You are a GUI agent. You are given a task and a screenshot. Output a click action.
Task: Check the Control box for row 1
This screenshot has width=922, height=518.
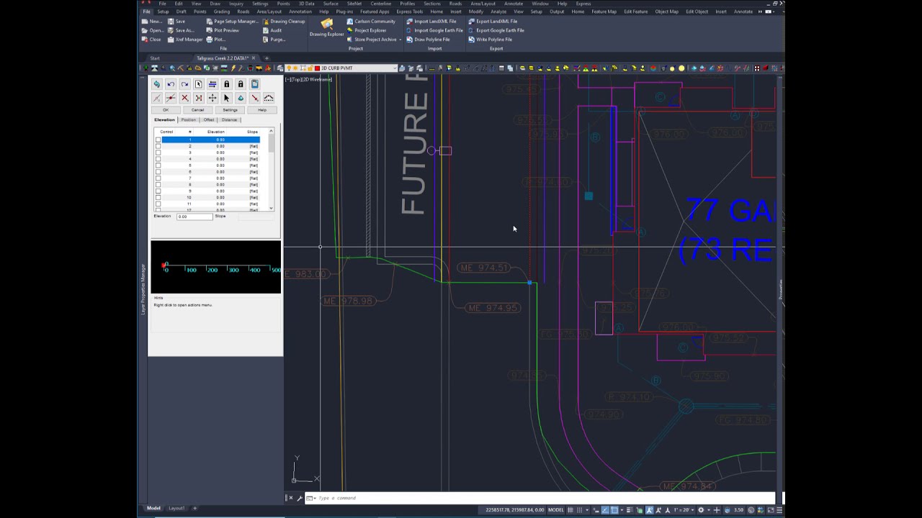pyautogui.click(x=158, y=140)
